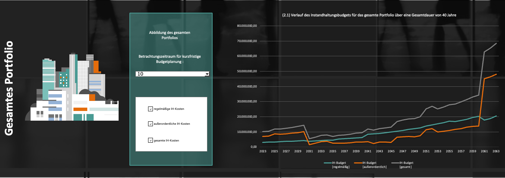
Task: Click the 20.000.000,00 y-axis label
Action: [248, 117]
